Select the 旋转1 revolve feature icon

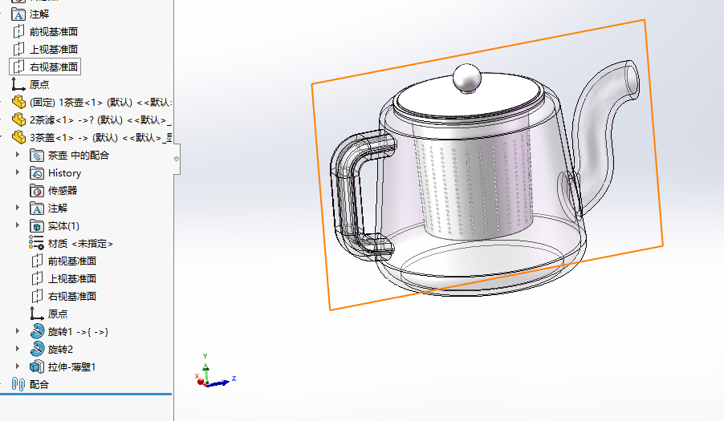click(38, 331)
